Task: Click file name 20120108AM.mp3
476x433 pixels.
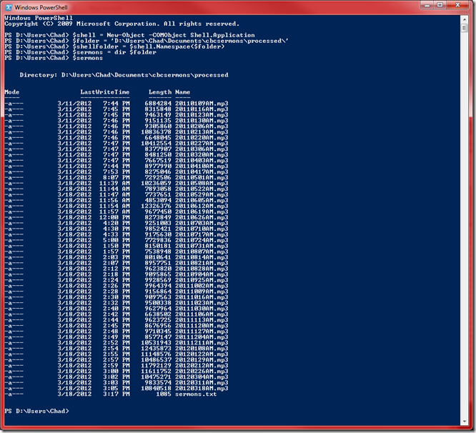Action: click(x=202, y=349)
